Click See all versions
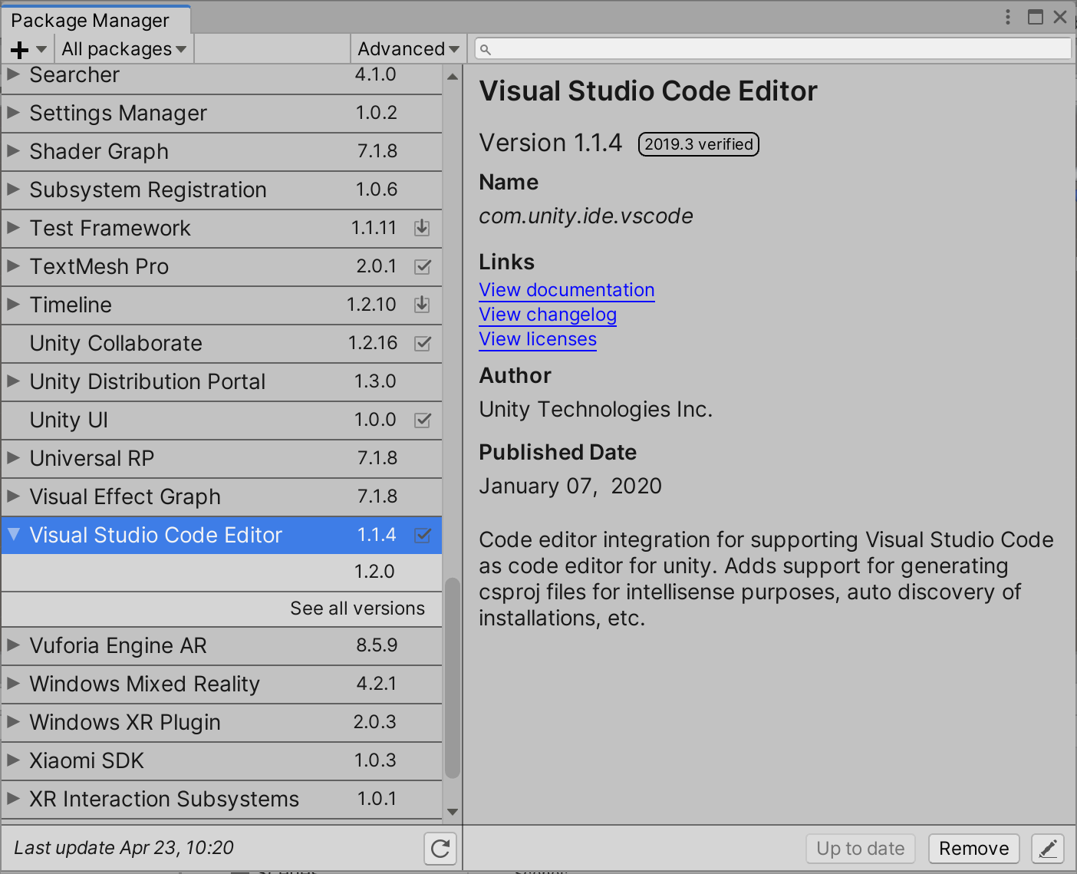The image size is (1077, 874). 357,609
